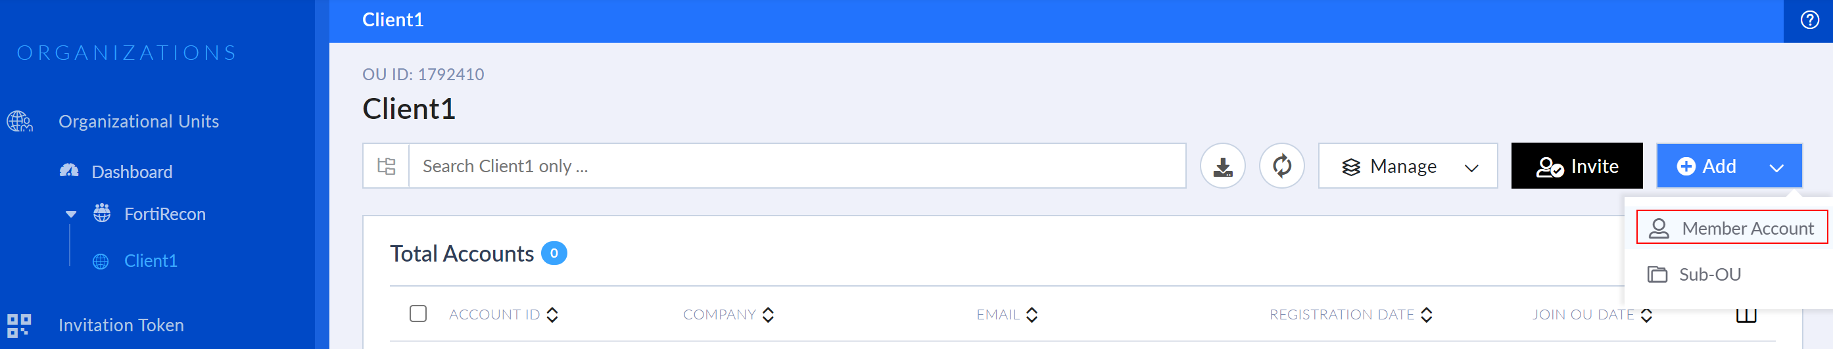Click the Dashboard gauge icon
Screen dimensions: 1833x349
69,172
